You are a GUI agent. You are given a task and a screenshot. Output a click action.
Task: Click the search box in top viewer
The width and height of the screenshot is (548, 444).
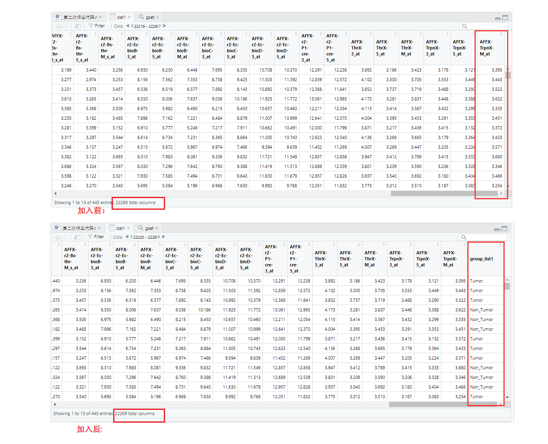[484, 26]
